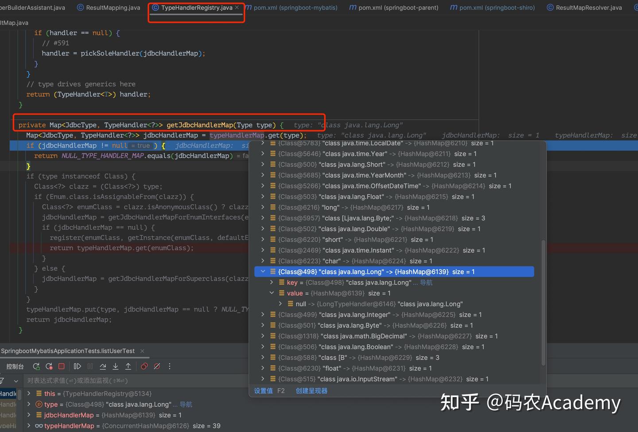Toggle Mute Breakpoints
This screenshot has height=432, width=638.
(157, 366)
